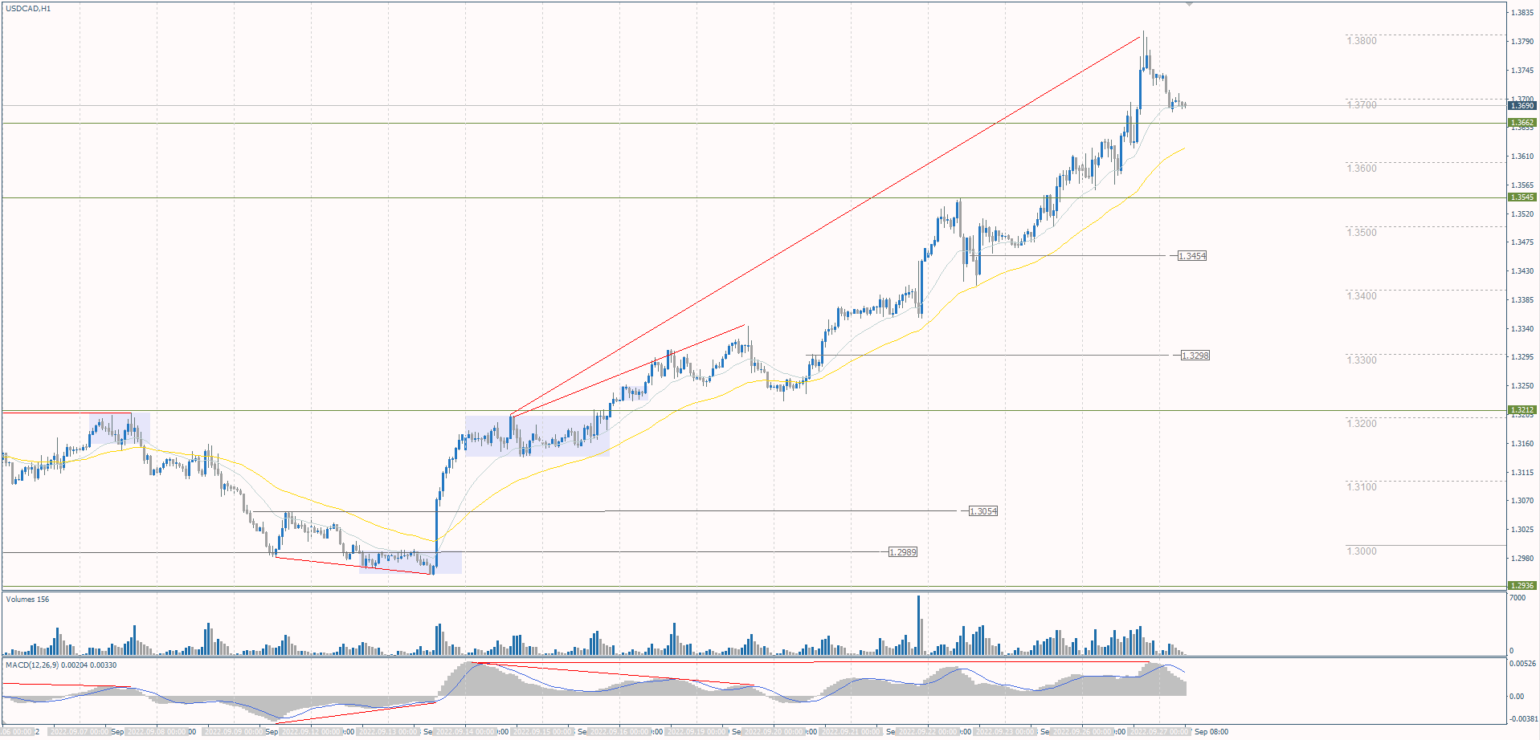Click the Sep 08:00 time axis label

click(x=1211, y=732)
